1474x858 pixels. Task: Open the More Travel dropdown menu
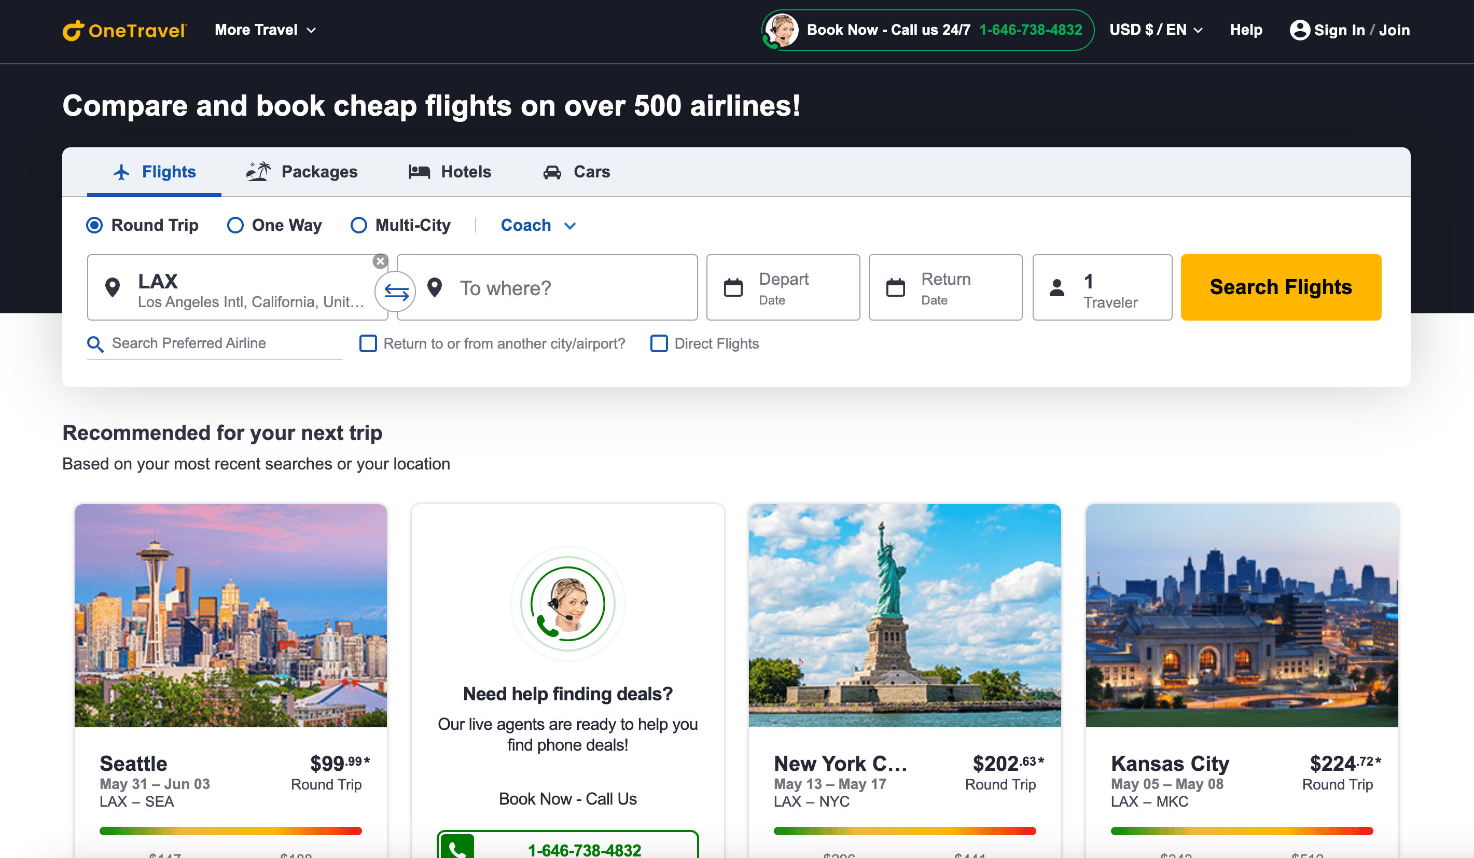click(265, 30)
